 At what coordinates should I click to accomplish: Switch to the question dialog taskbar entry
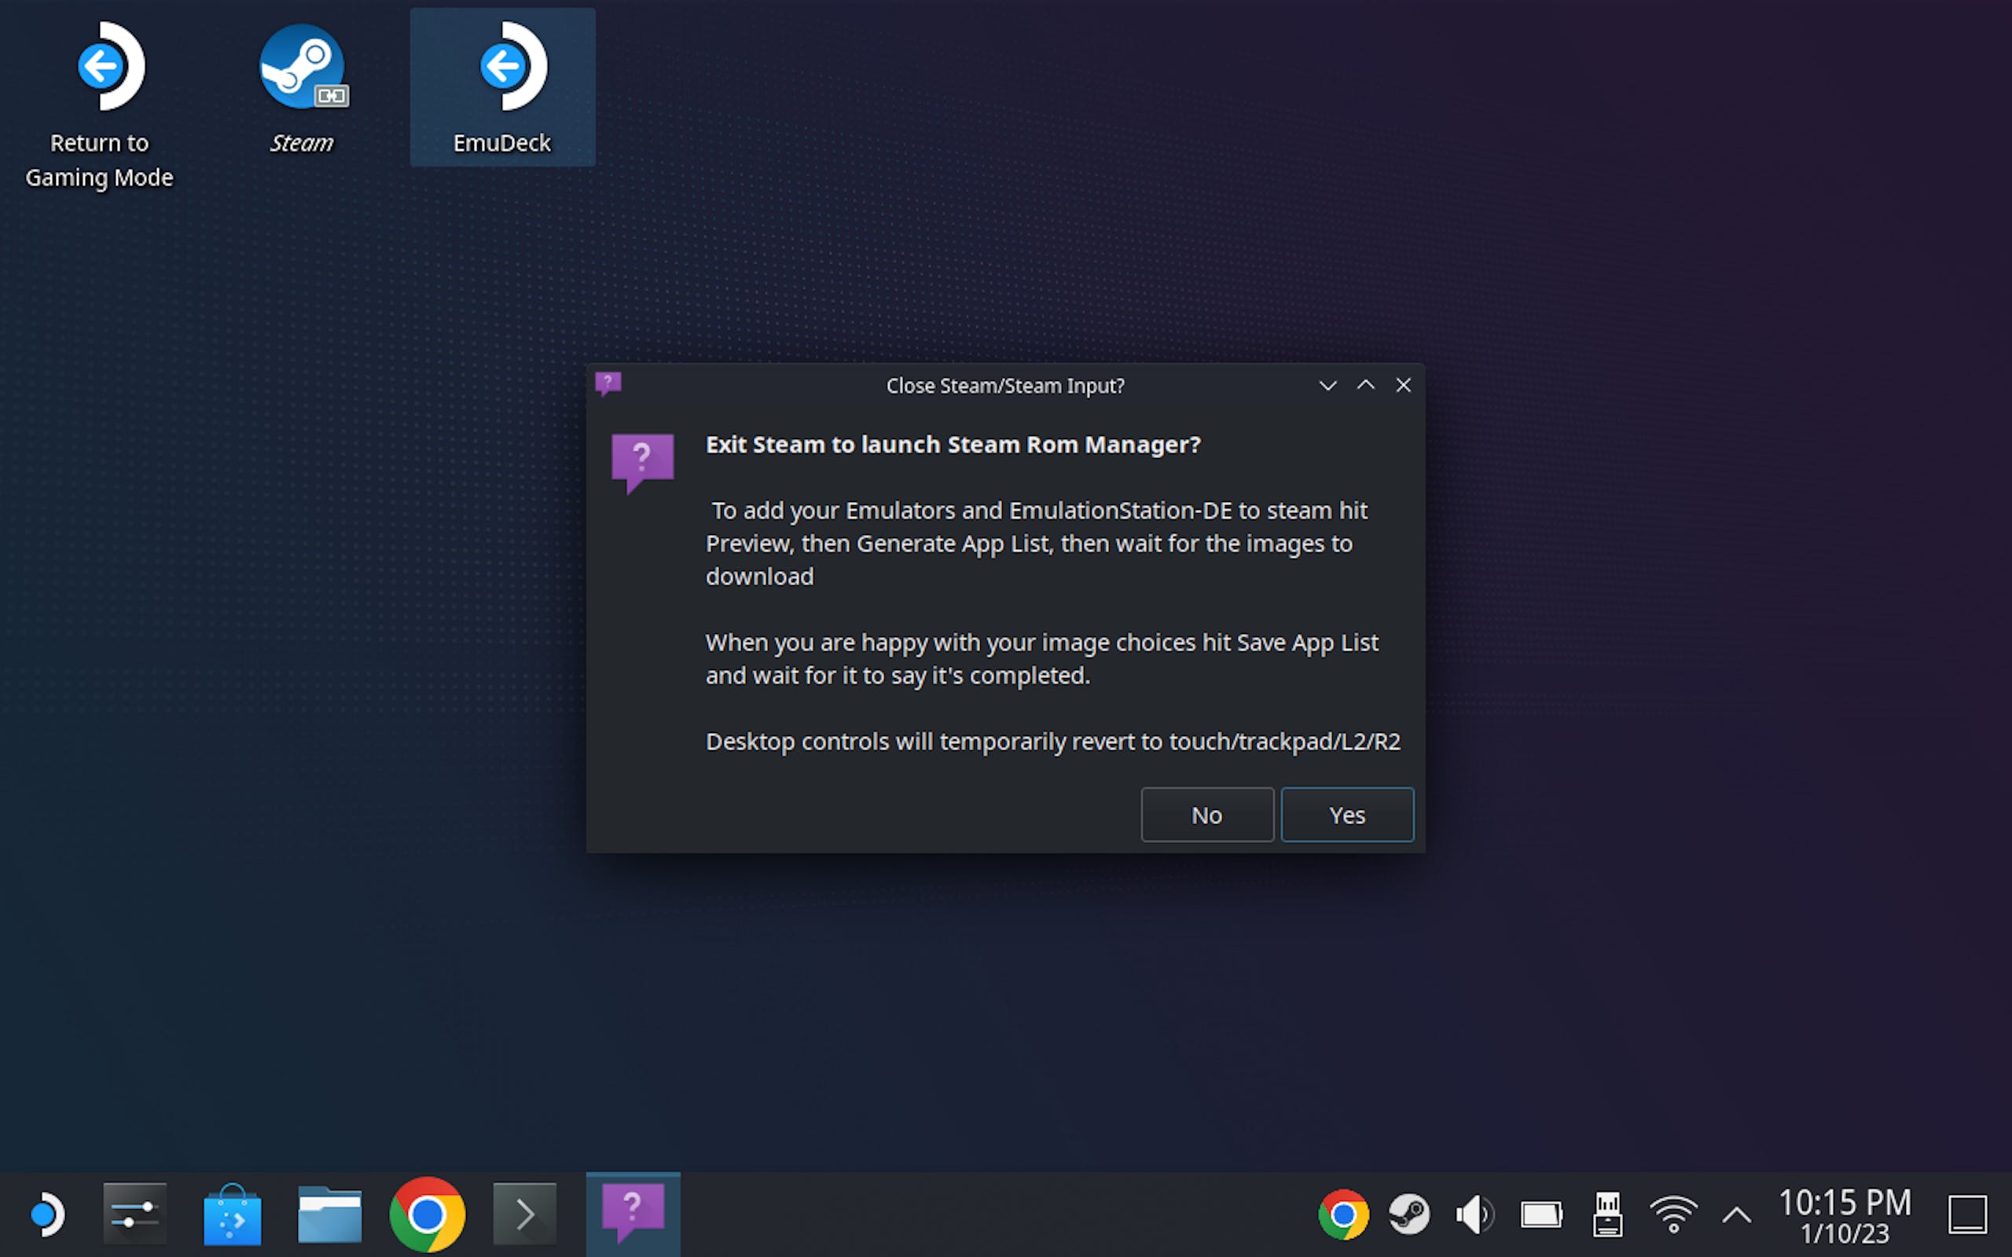coord(633,1215)
